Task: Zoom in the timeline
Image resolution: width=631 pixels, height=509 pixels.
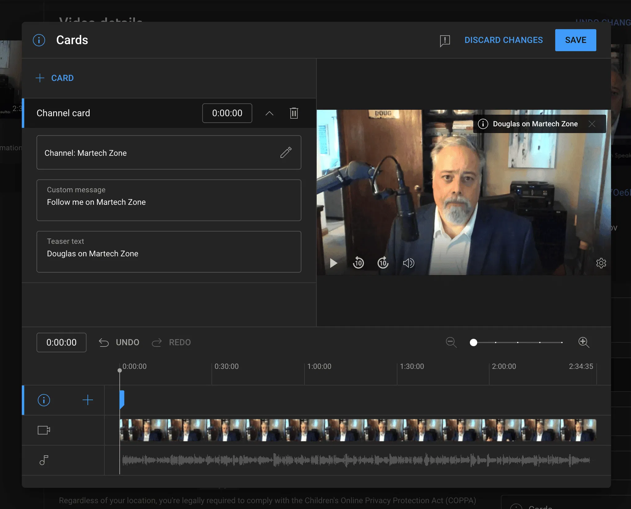Action: (x=584, y=342)
